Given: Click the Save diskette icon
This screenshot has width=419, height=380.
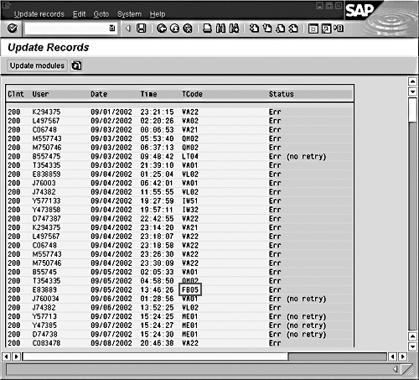Looking at the screenshot, I should (x=141, y=29).
